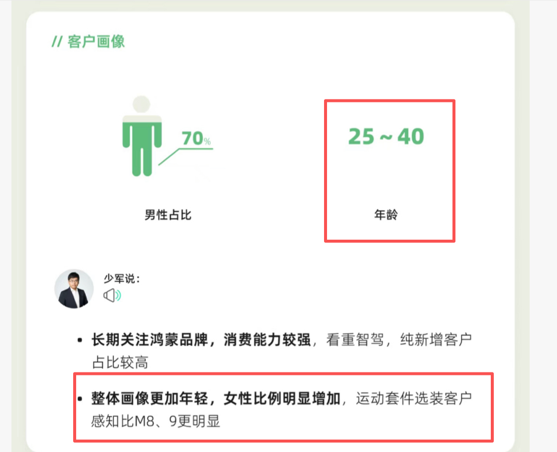
Task: Click the text 消费能力较强
Action: [267, 340]
